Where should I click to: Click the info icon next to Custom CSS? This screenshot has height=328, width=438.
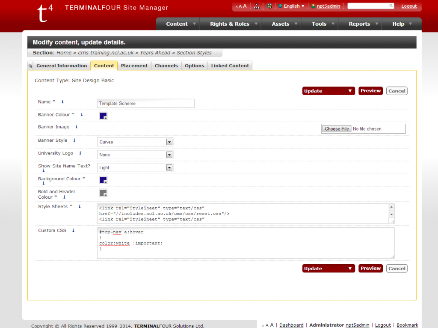(73, 230)
